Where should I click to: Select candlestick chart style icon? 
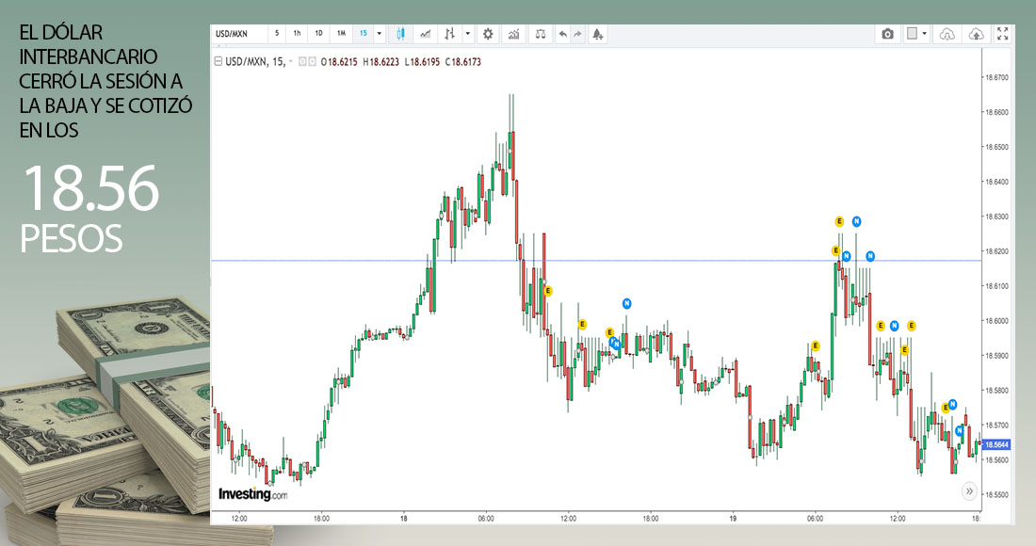(400, 34)
